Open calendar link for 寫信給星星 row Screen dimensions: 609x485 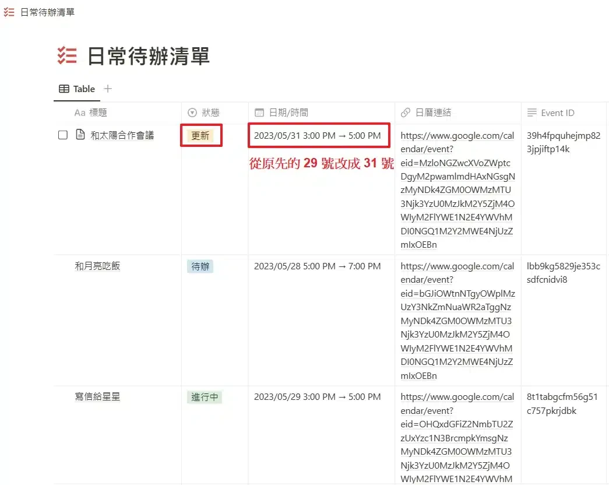[x=457, y=438]
